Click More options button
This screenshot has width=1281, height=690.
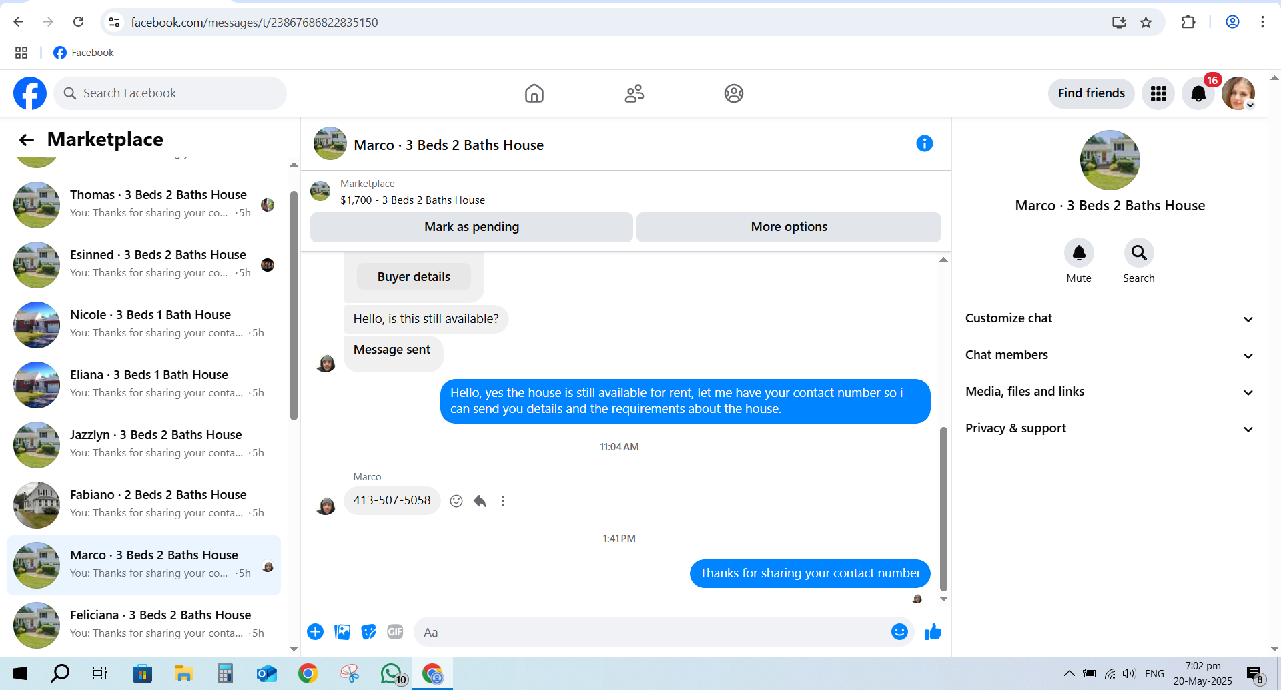click(789, 227)
